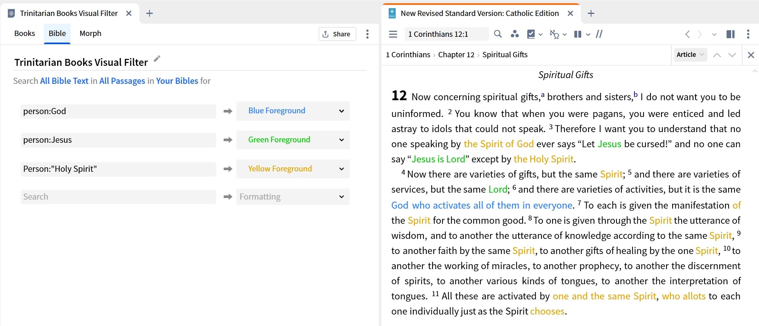Click the Person:"Holy Spirit" search field

(118, 169)
